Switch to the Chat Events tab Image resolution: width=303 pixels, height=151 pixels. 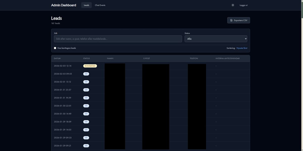100,5
